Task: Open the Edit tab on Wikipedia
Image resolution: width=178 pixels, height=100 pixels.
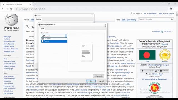Action: tap(123, 20)
